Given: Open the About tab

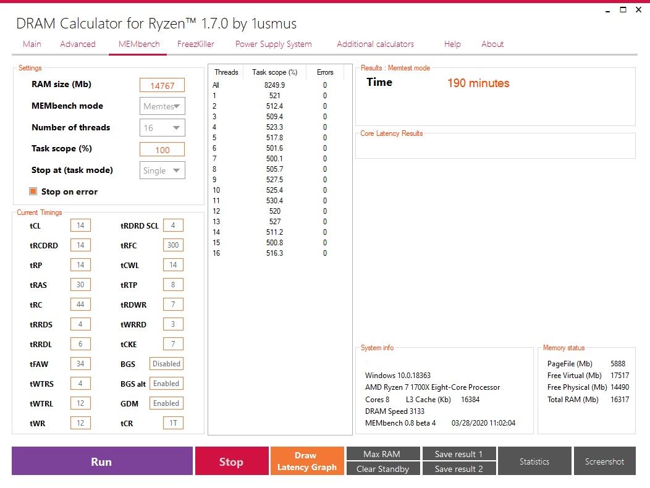Looking at the screenshot, I should coord(492,44).
